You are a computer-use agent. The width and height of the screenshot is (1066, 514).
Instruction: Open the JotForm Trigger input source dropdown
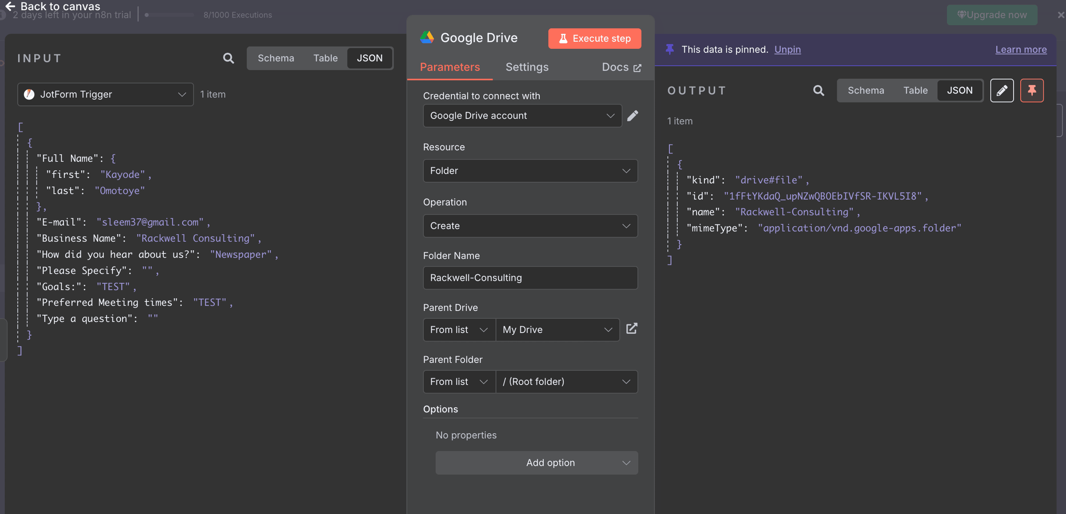point(105,94)
